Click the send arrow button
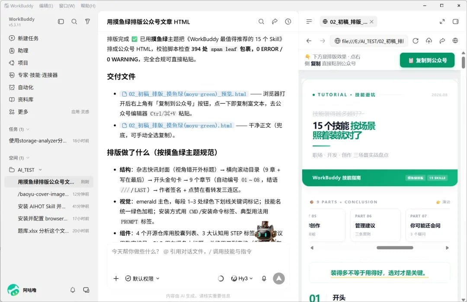 (279, 279)
